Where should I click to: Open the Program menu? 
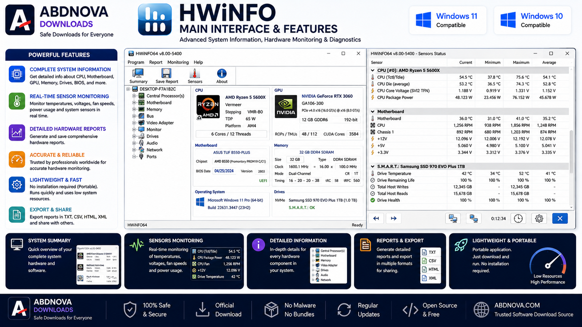point(136,62)
